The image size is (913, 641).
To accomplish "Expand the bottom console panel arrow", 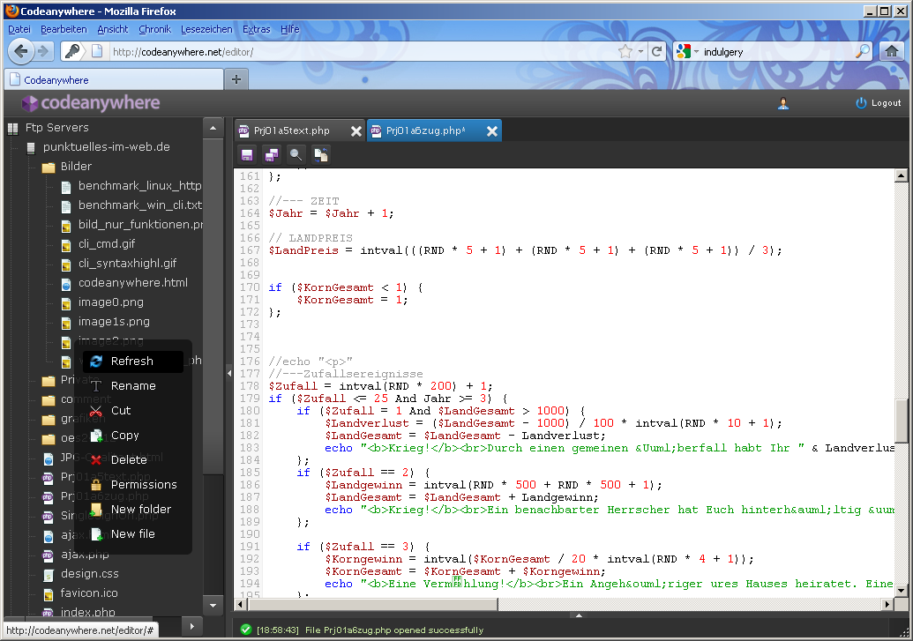I will tap(578, 615).
